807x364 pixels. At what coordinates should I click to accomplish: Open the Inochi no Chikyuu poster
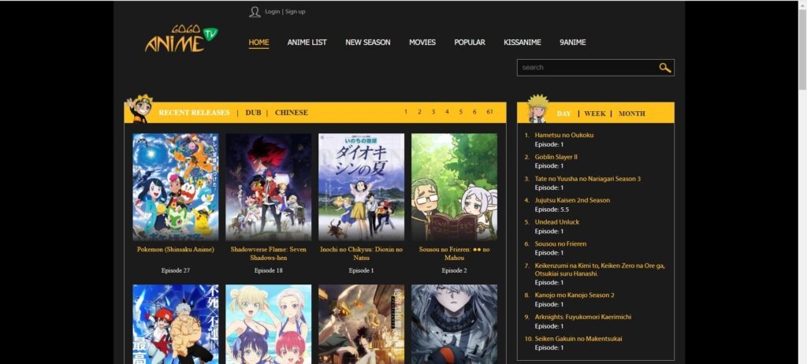(x=361, y=187)
